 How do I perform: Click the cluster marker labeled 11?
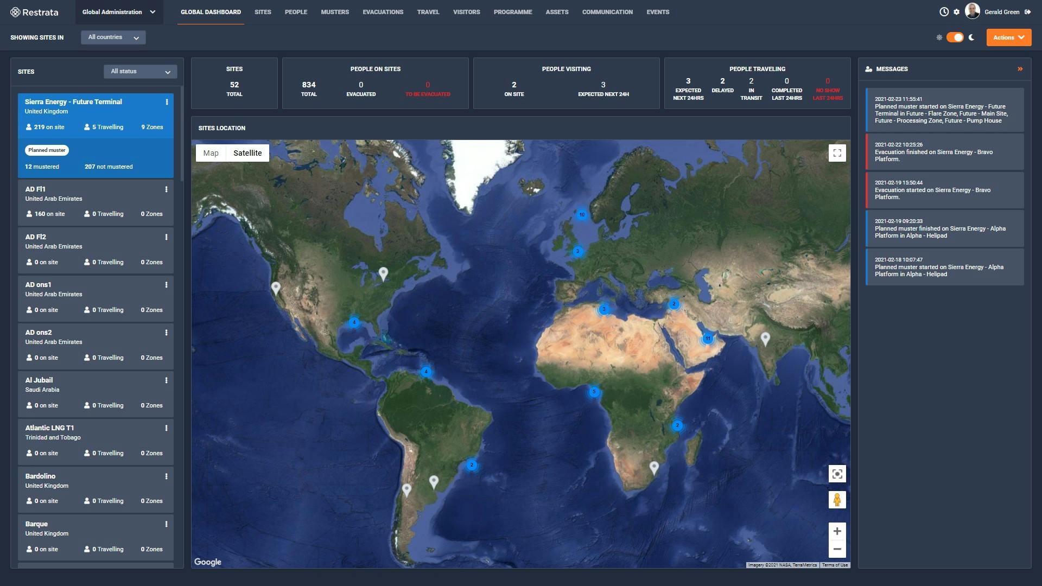708,339
